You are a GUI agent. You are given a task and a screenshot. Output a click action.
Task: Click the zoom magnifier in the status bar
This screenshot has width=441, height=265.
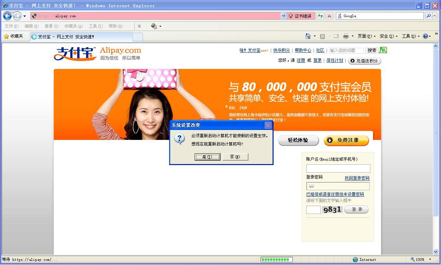point(412,259)
